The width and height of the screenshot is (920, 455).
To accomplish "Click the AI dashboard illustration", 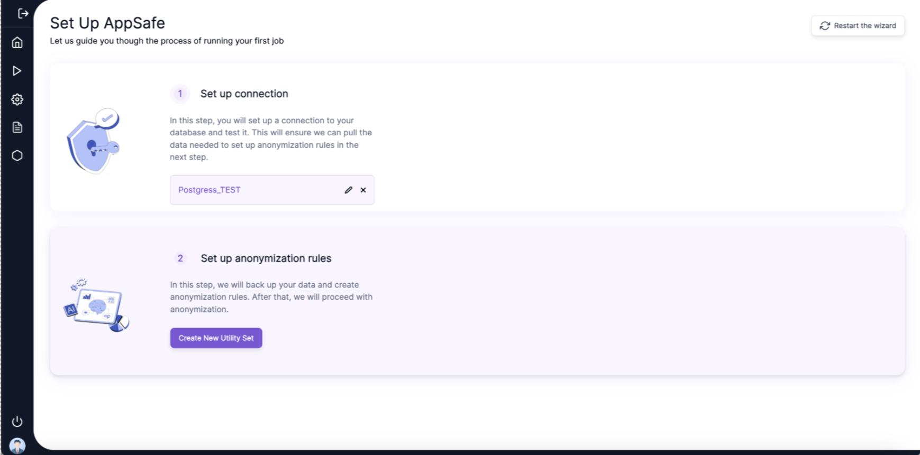I will point(96,305).
